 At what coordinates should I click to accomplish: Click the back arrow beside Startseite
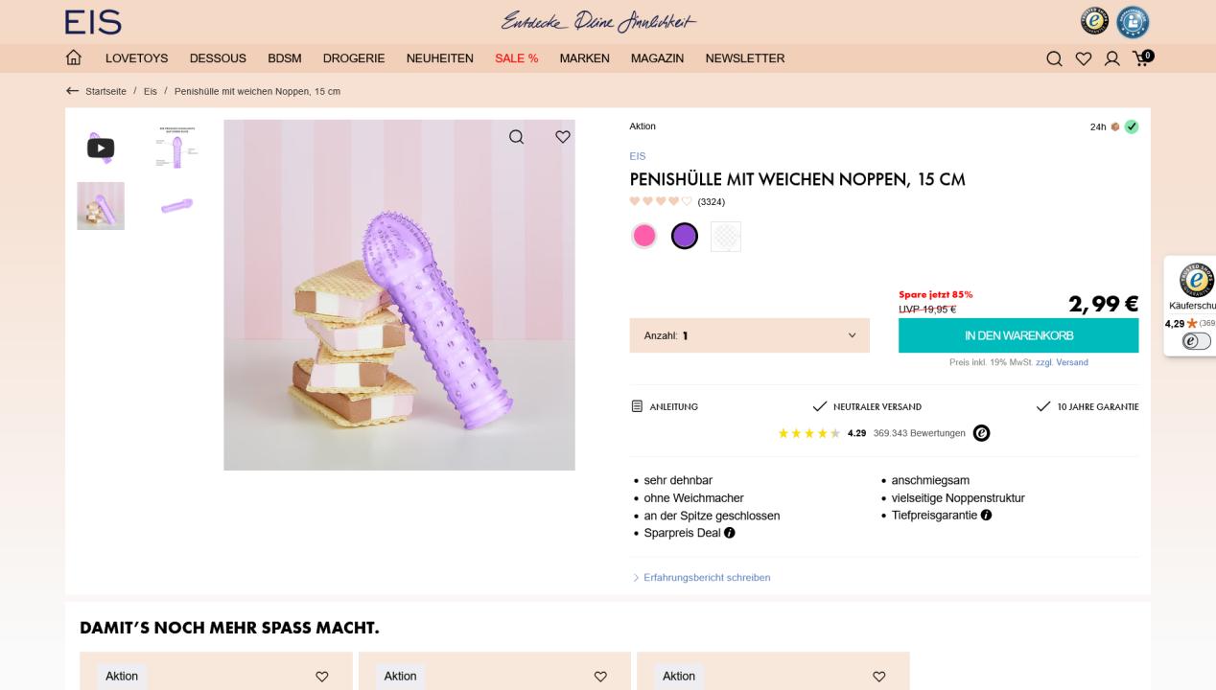pos(72,91)
